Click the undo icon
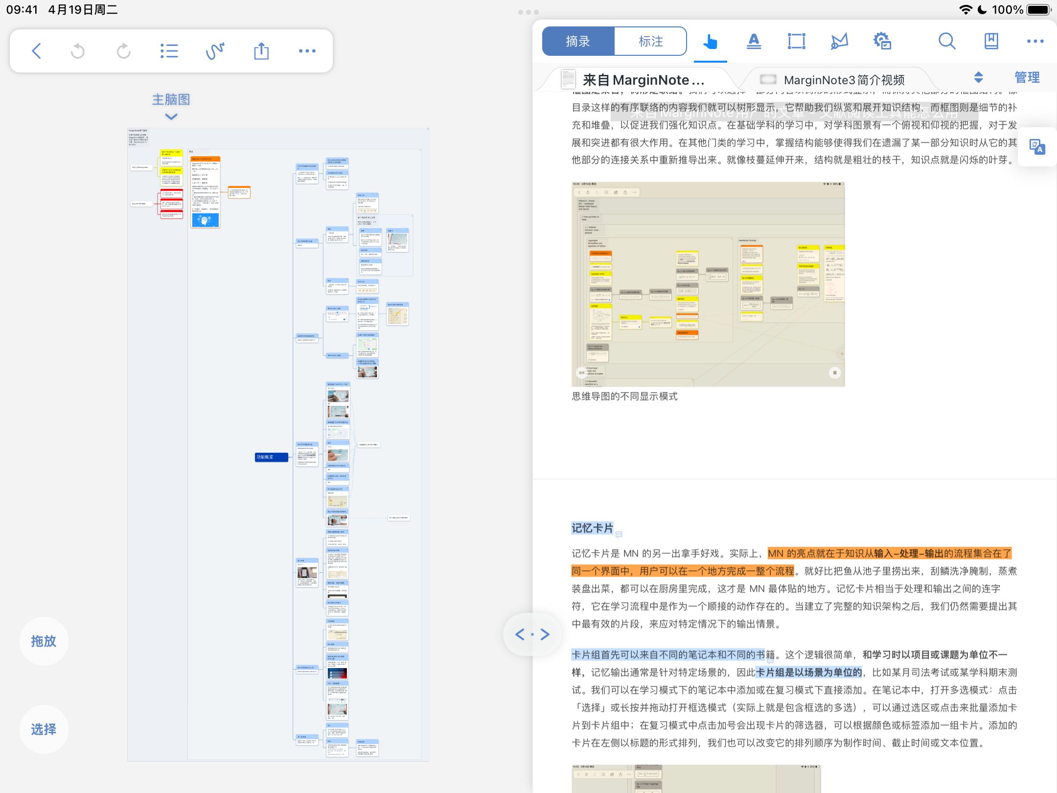The image size is (1057, 793). tap(78, 51)
